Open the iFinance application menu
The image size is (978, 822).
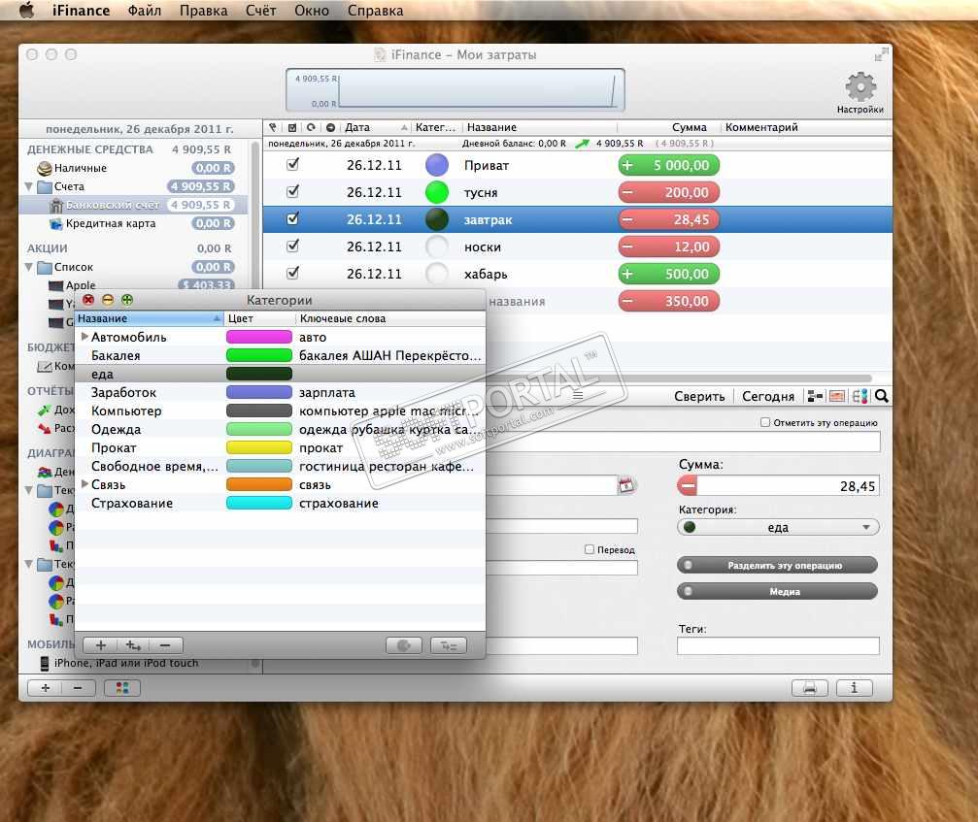pyautogui.click(x=81, y=11)
